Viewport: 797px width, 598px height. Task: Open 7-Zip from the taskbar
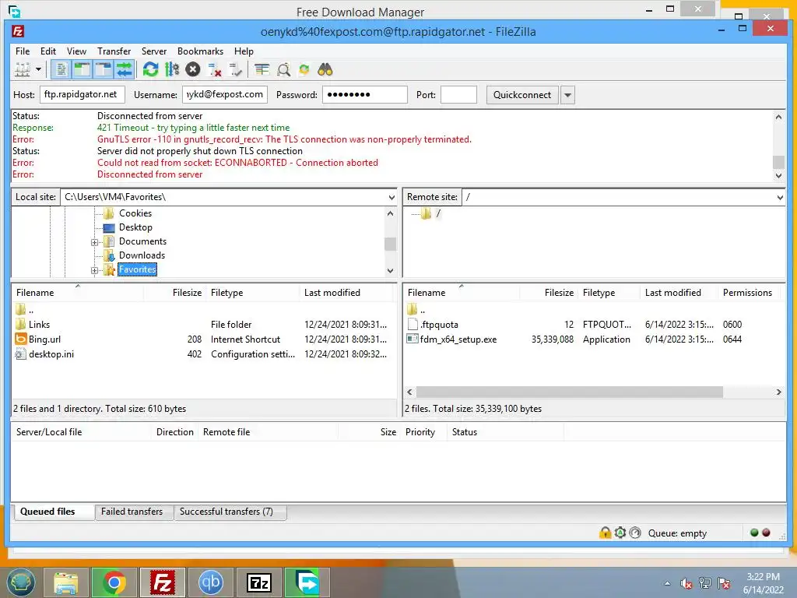258,582
